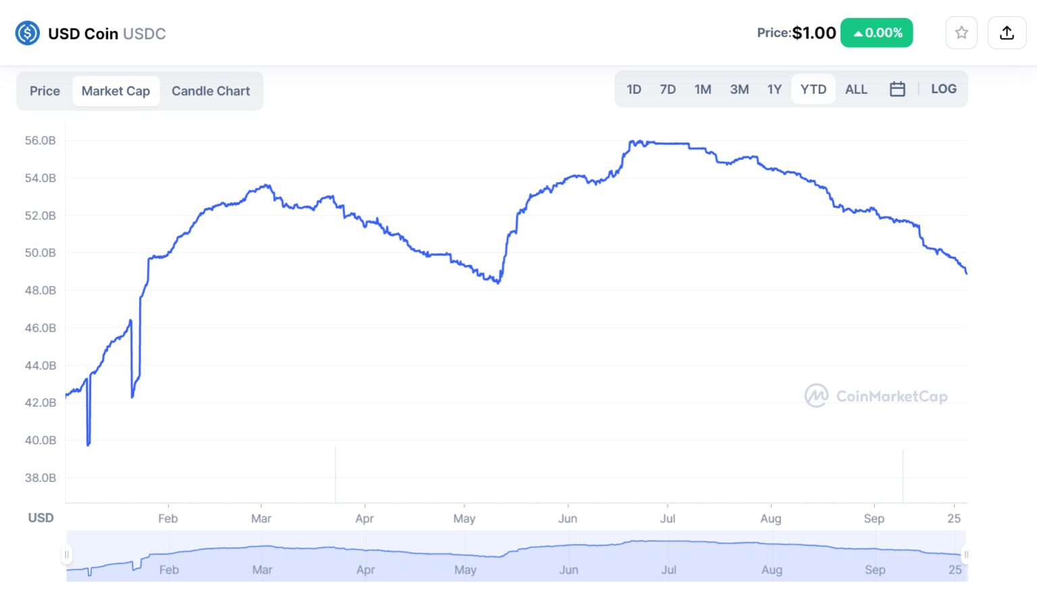Click the share/export icon button
1037x604 pixels.
point(1007,32)
